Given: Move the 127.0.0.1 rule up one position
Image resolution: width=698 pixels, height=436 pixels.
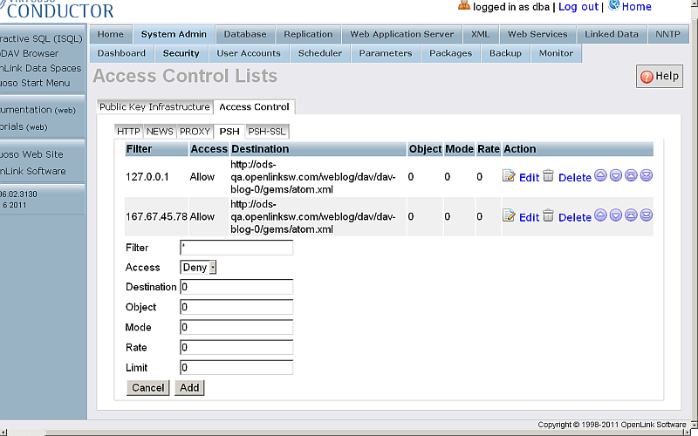Looking at the screenshot, I should click(x=600, y=176).
